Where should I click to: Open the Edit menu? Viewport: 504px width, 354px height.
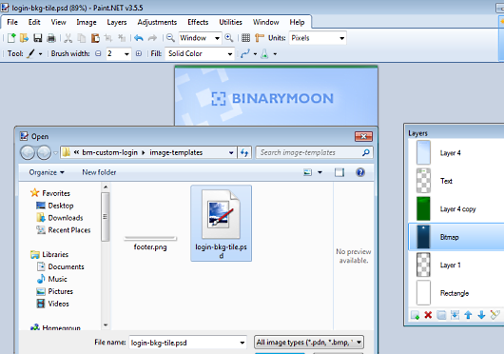click(34, 22)
